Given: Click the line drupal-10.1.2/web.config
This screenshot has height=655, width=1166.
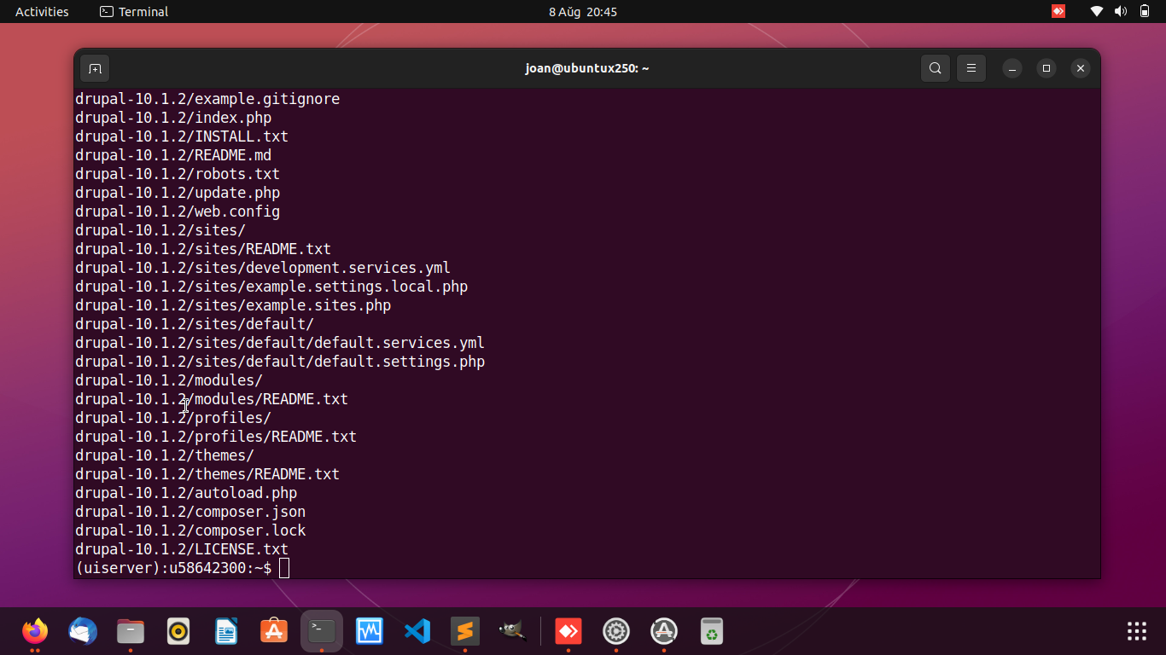Looking at the screenshot, I should click(178, 212).
